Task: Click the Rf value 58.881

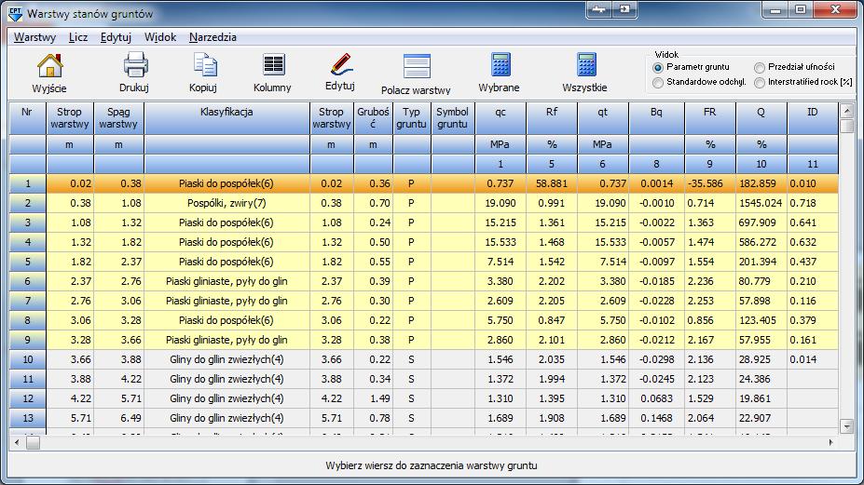Action: coord(552,184)
